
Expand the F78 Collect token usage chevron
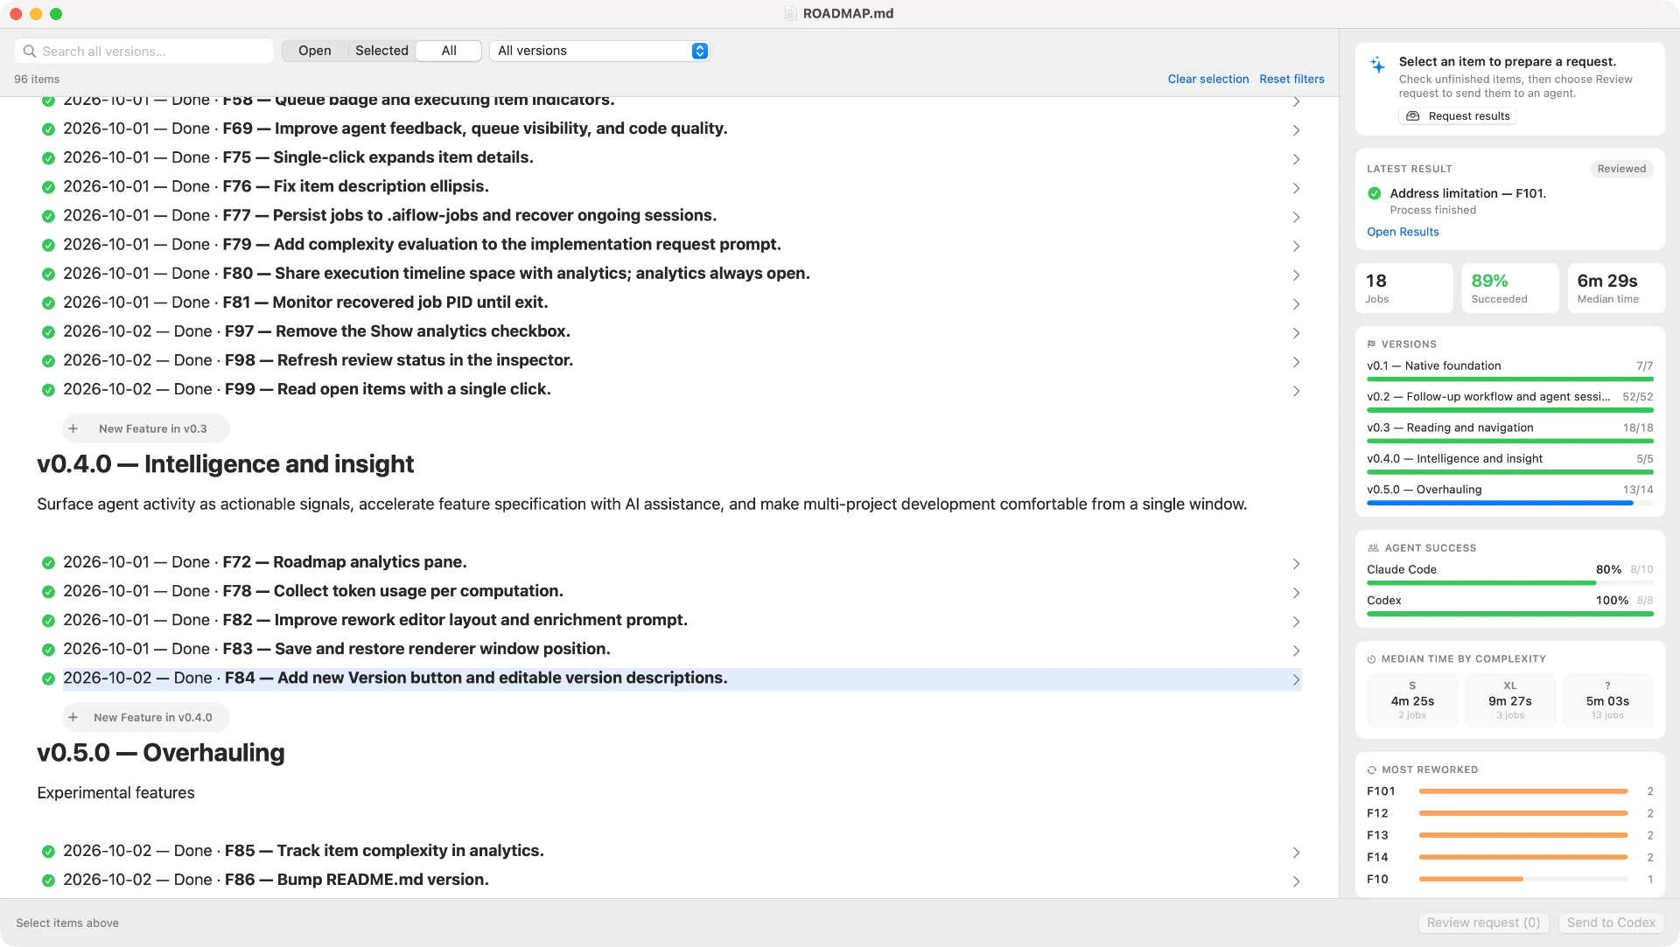click(1296, 593)
